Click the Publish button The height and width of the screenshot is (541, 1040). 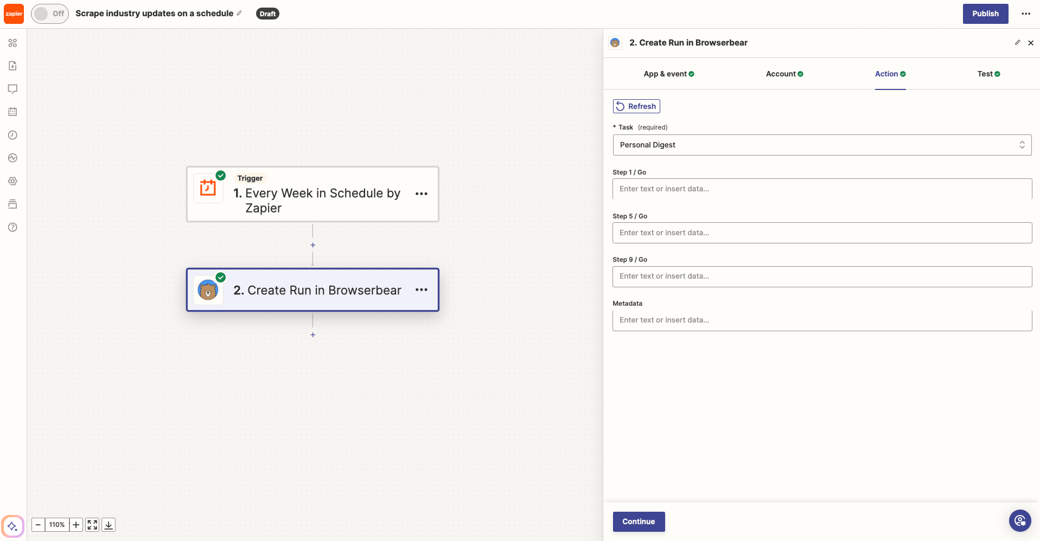click(985, 14)
